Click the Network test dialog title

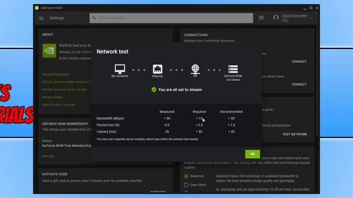point(113,51)
